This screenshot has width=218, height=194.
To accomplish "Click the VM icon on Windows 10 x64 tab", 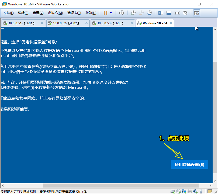I will tap(139, 23).
